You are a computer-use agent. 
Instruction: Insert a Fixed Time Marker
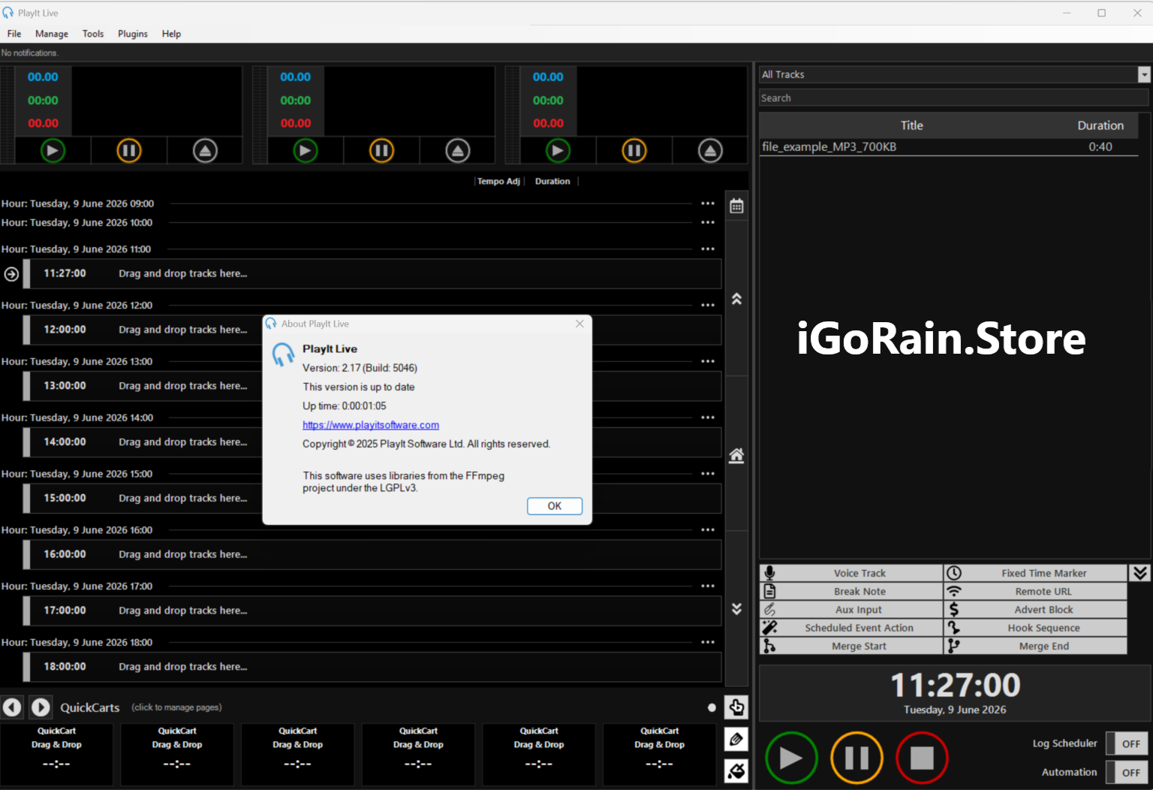(x=1036, y=573)
